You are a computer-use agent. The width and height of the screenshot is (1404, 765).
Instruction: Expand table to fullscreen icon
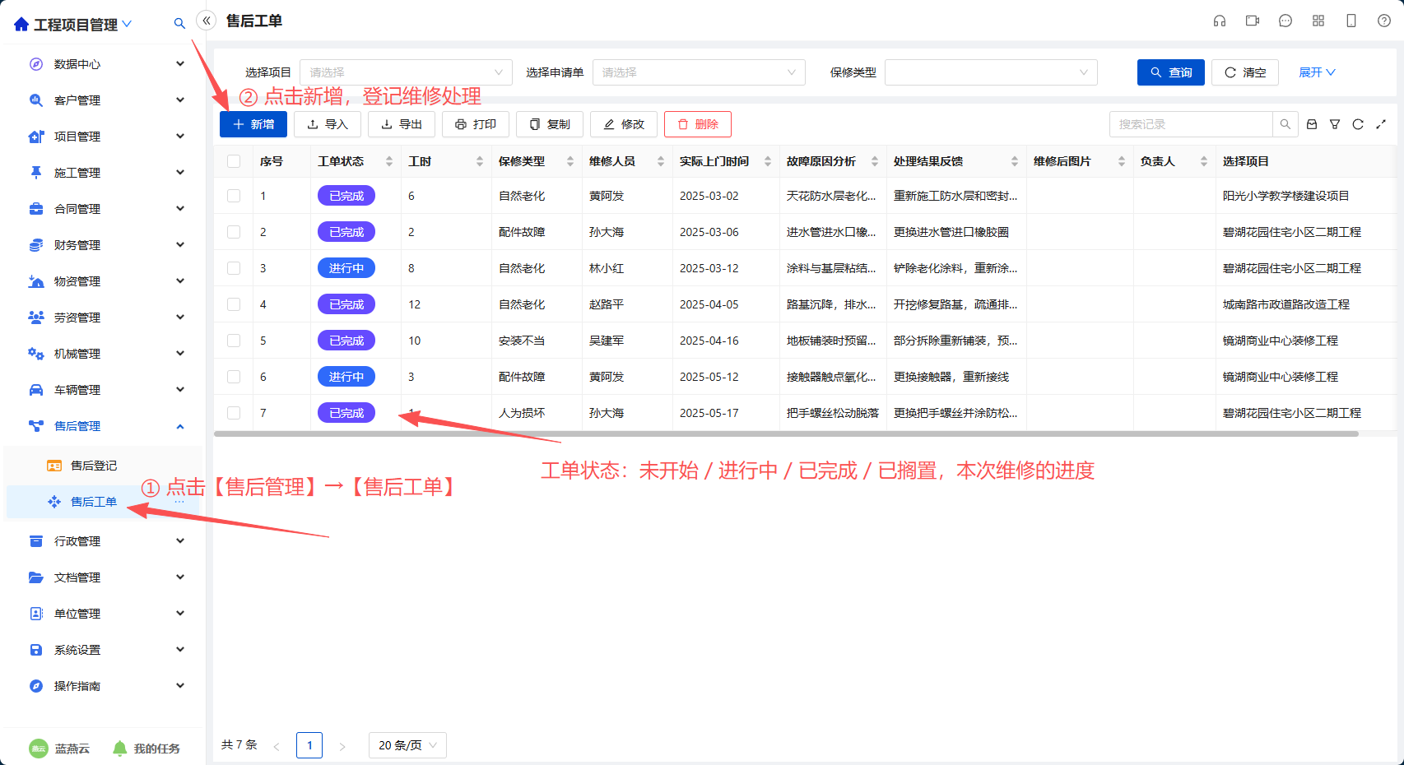(x=1381, y=124)
